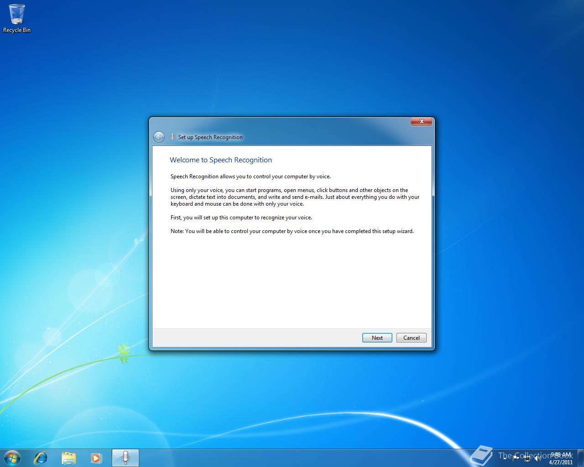Click Next to continue the setup wizard
Screen dimensions: 584x467
coord(377,337)
